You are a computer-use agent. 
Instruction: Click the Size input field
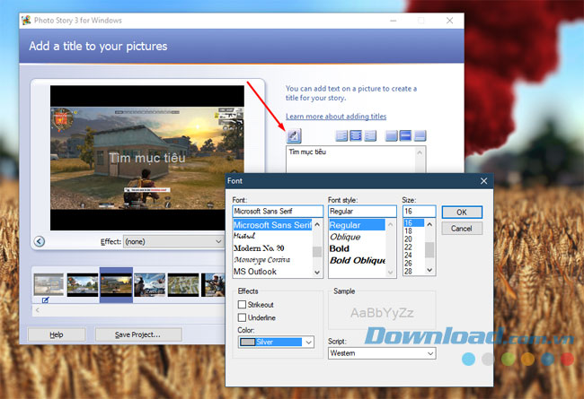point(419,212)
